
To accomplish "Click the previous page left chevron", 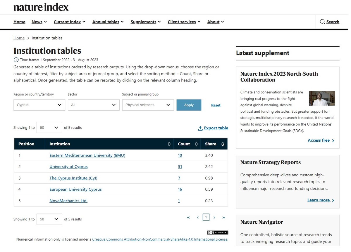I will pyautogui.click(x=197, y=217).
